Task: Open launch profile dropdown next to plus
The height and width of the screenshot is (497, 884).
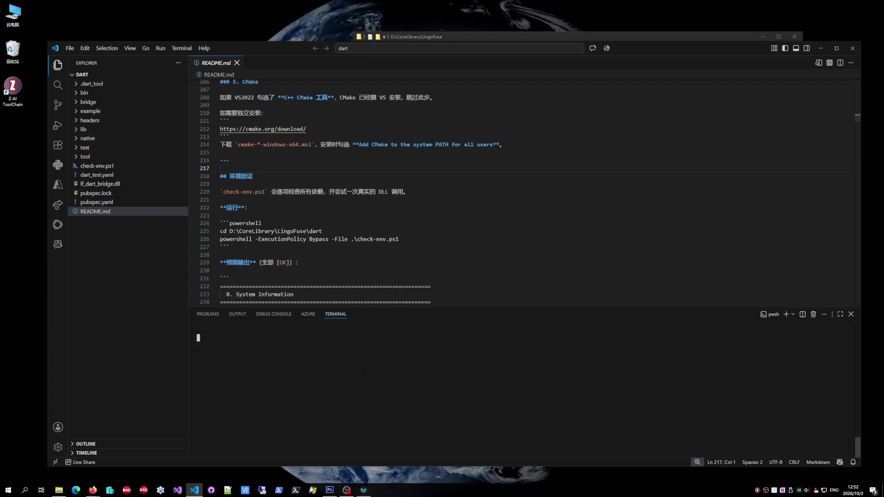Action: pos(793,314)
